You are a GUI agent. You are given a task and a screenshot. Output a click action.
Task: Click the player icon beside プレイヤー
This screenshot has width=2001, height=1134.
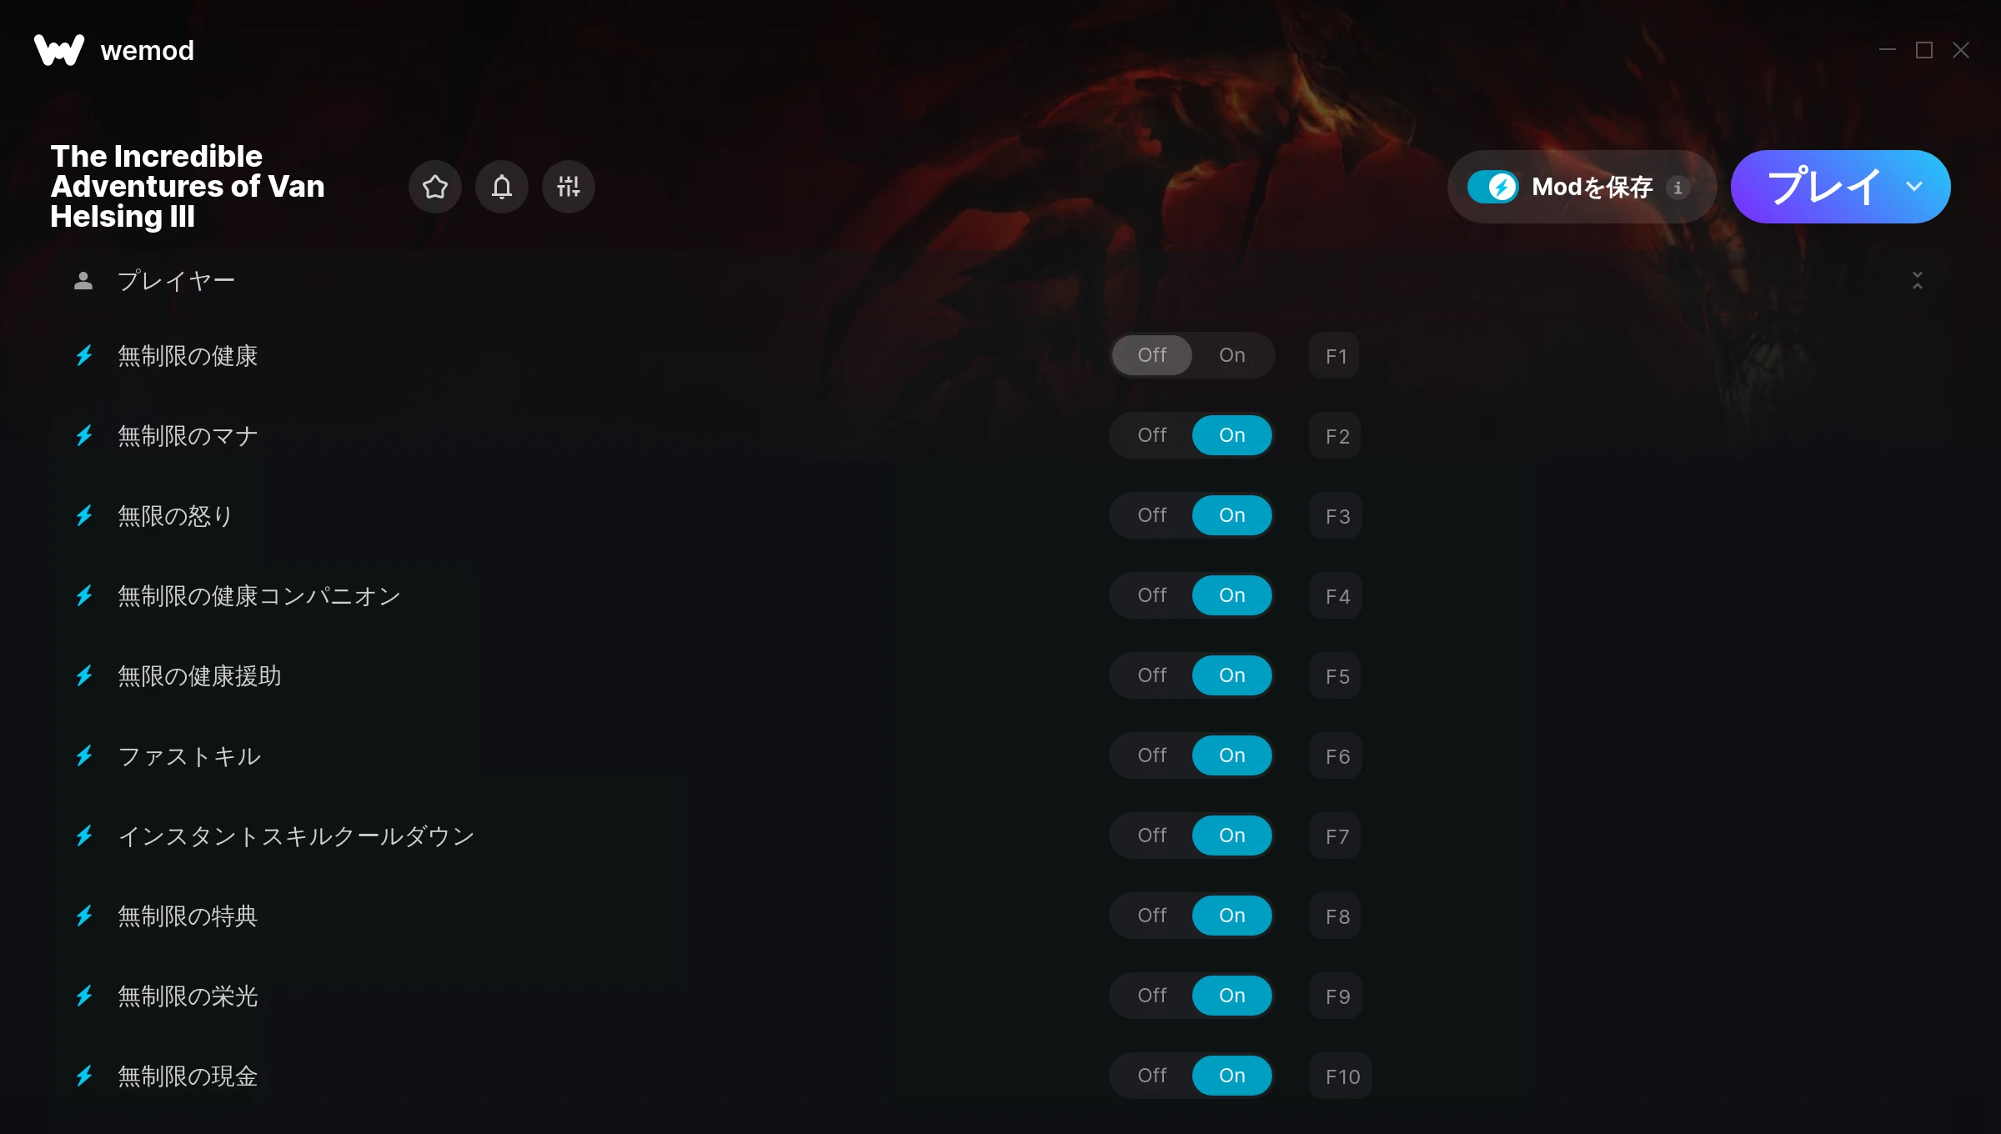pyautogui.click(x=83, y=281)
